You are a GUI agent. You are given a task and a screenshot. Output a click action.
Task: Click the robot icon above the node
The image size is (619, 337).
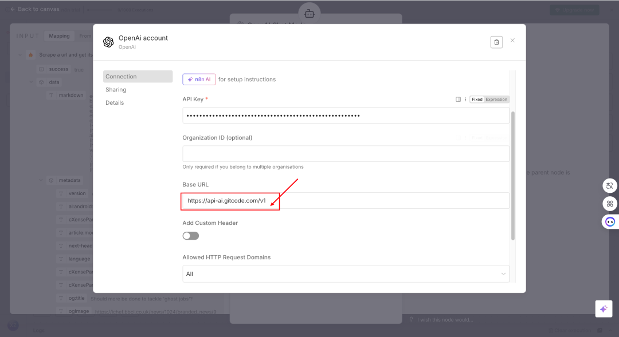pyautogui.click(x=309, y=14)
